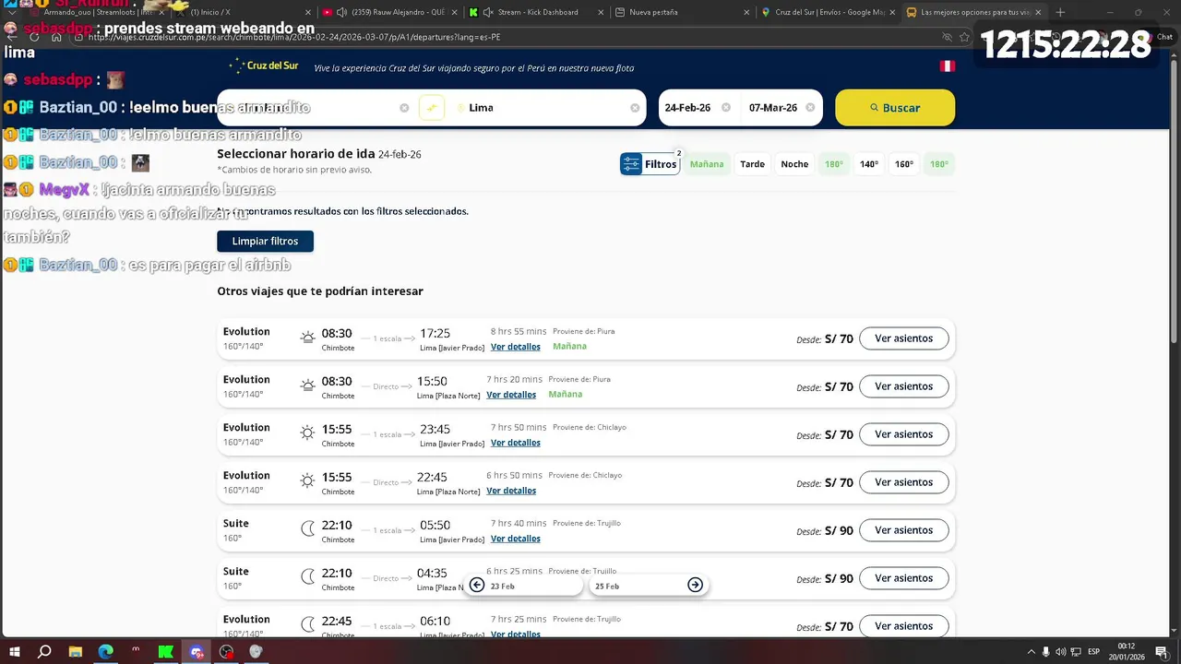Switch to Inicio / X tab

click(244, 12)
